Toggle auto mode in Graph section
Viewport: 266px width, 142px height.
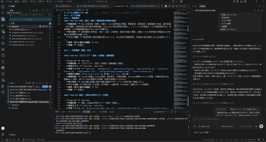(x=28, y=83)
